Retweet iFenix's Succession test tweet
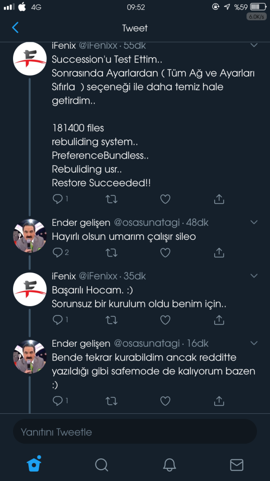Viewport: 270px width, 481px height. tap(111, 199)
